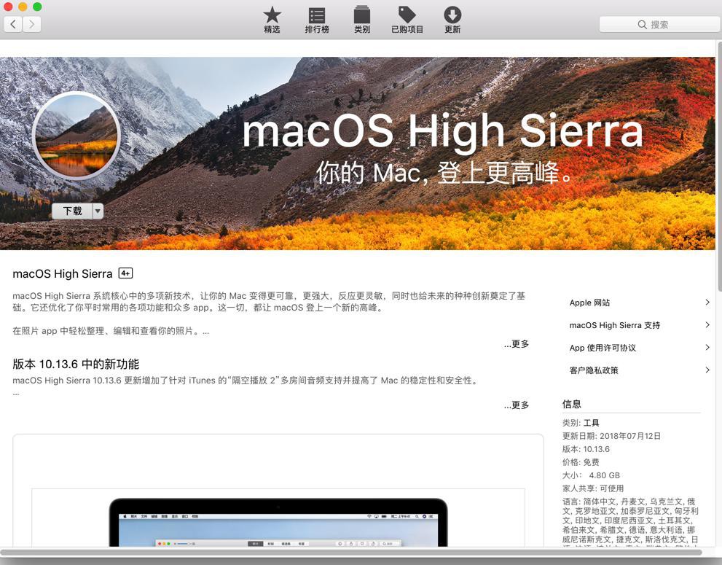Image resolution: width=722 pixels, height=565 pixels.
Task: Click the macOS High Sierra banner title
Action: pos(442,132)
